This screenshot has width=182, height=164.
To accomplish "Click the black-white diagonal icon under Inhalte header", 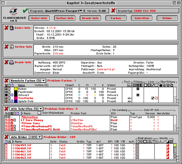I will click(168, 141).
